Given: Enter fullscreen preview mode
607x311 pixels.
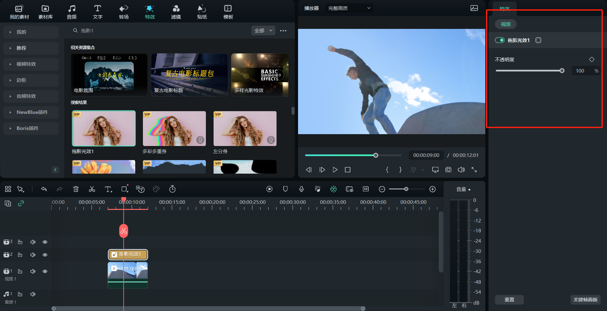Looking at the screenshot, I should click(x=474, y=170).
